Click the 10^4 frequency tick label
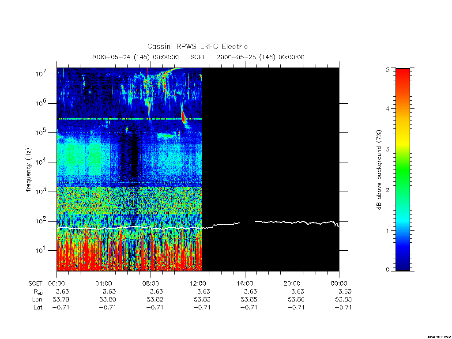 (41, 162)
